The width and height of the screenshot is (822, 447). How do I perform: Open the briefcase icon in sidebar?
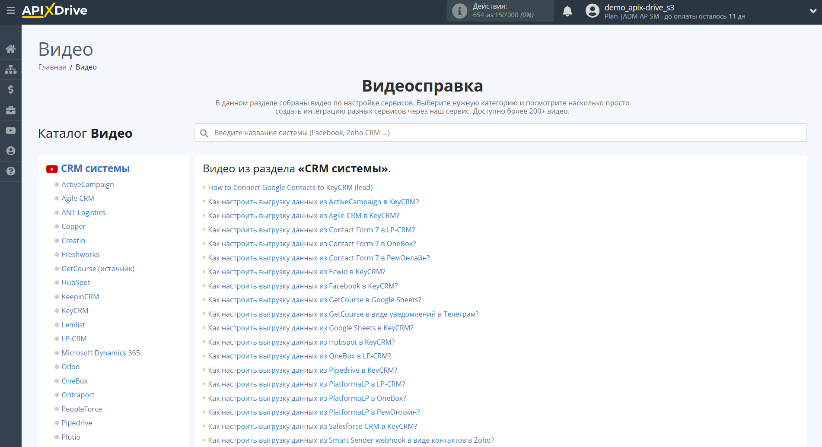pos(11,110)
